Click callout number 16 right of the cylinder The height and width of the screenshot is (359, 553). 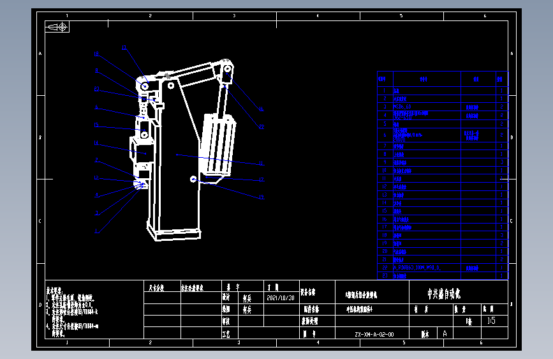pyautogui.click(x=262, y=109)
